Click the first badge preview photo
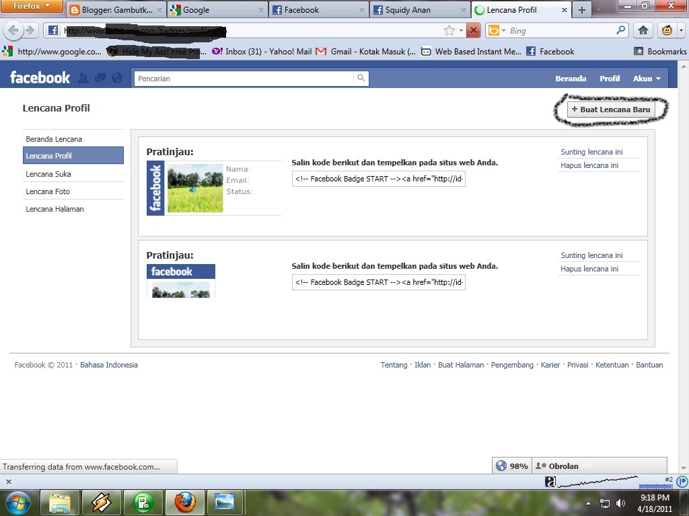The width and height of the screenshot is (689, 516). click(195, 188)
